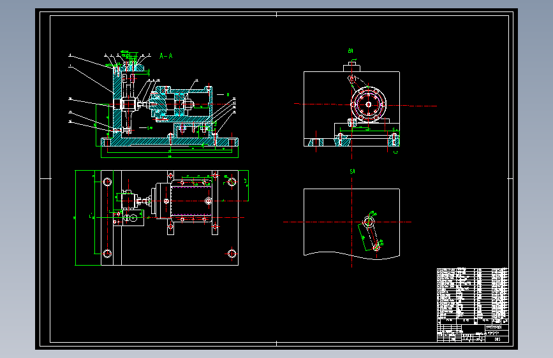Click the "005" drawing number cell in title block

[x=498, y=340]
